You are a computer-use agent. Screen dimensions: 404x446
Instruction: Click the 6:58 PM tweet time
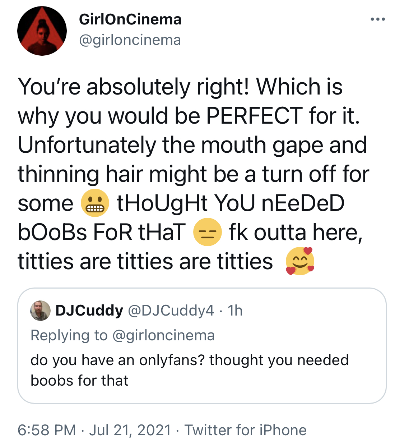[47, 430]
